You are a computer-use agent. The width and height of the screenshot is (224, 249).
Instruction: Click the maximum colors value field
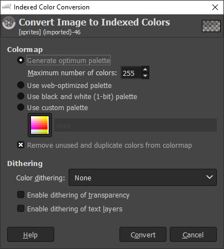click(131, 72)
